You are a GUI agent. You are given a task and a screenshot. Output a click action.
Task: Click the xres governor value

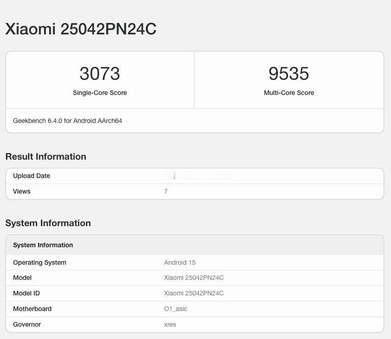click(x=170, y=324)
